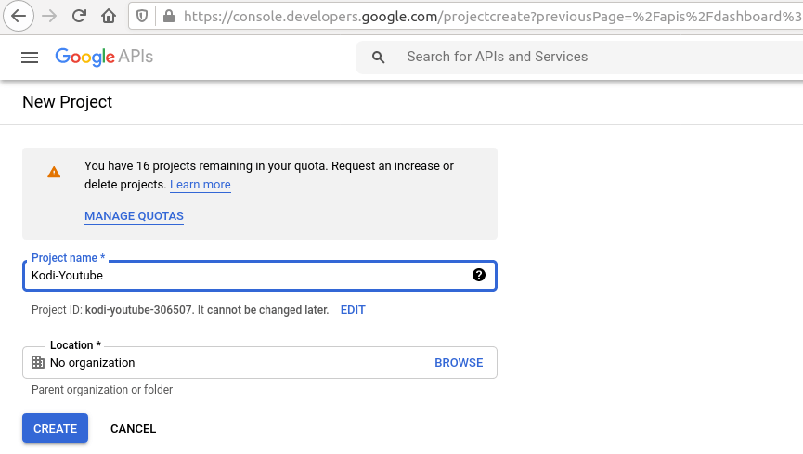The width and height of the screenshot is (803, 454).
Task: Open the hamburger navigation menu
Action: 30,58
